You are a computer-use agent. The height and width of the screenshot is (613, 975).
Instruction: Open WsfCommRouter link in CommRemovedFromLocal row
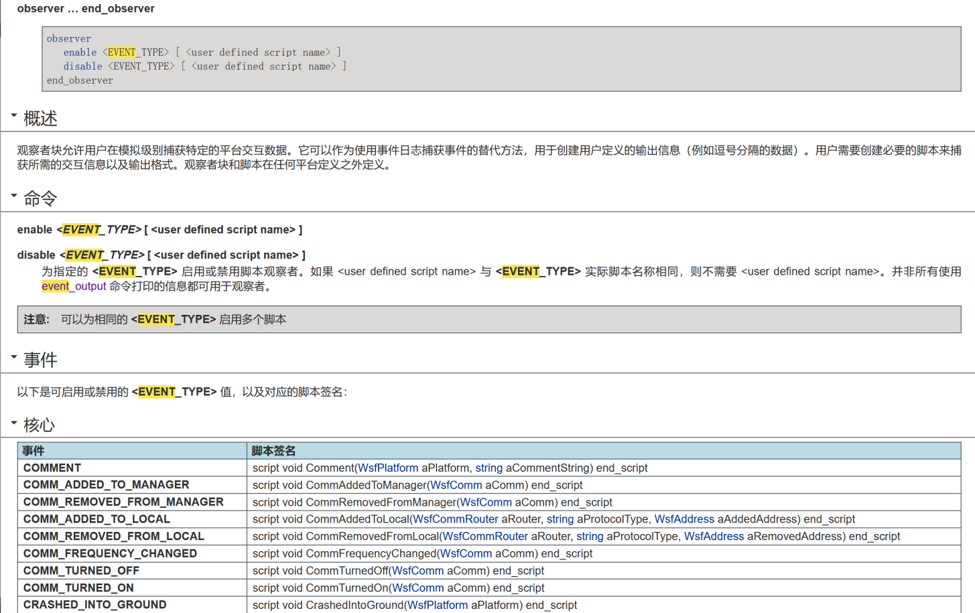[485, 537]
